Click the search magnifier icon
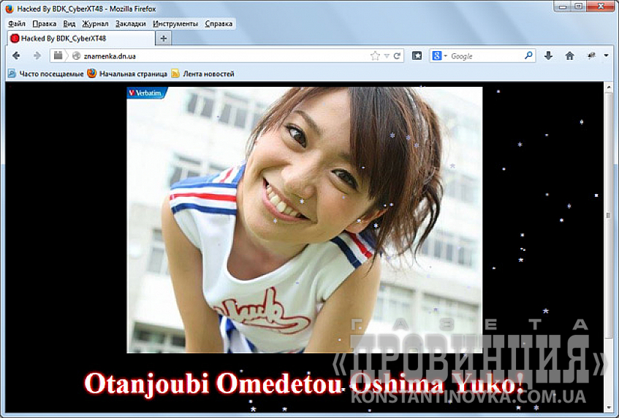Screen dimensions: 619x418 pyautogui.click(x=528, y=55)
